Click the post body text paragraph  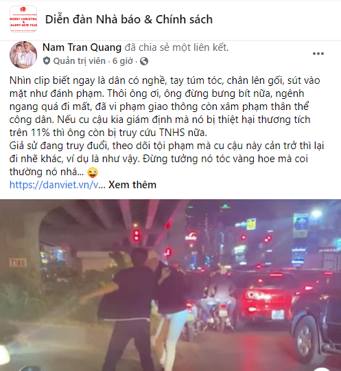pos(167,126)
